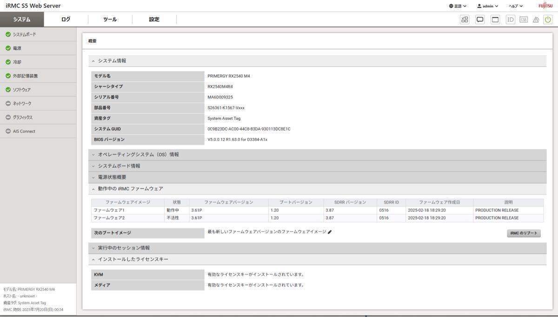The image size is (558, 317).
Task: Click the serial number MA6D009325
Action: coord(220,97)
